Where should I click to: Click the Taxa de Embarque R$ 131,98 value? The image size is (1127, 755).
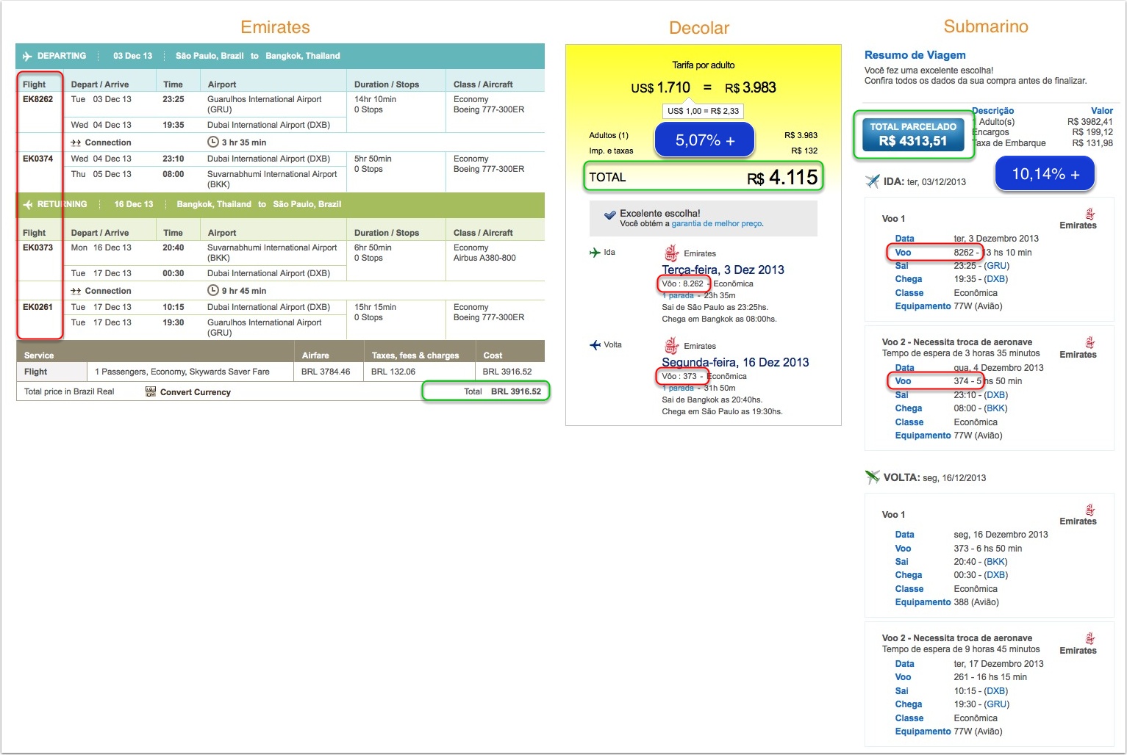point(1092,143)
